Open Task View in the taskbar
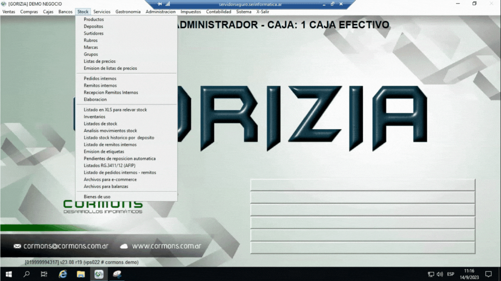 (x=44, y=274)
